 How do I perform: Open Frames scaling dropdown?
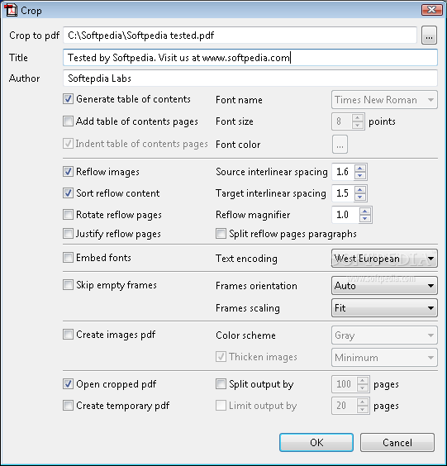point(384,308)
